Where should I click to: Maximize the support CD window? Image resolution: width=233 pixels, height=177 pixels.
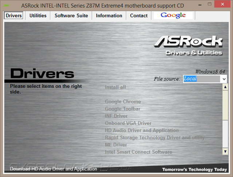[210, 4]
